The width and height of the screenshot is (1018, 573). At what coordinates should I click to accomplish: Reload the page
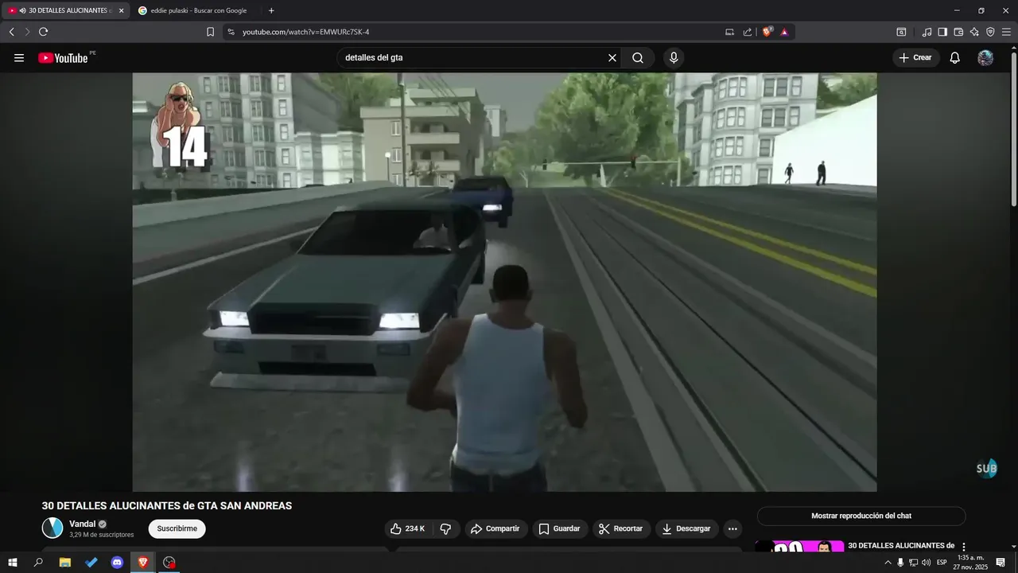point(43,32)
